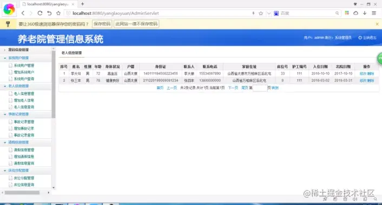Open the 老人信息管理 item under its group

[x=24, y=93]
